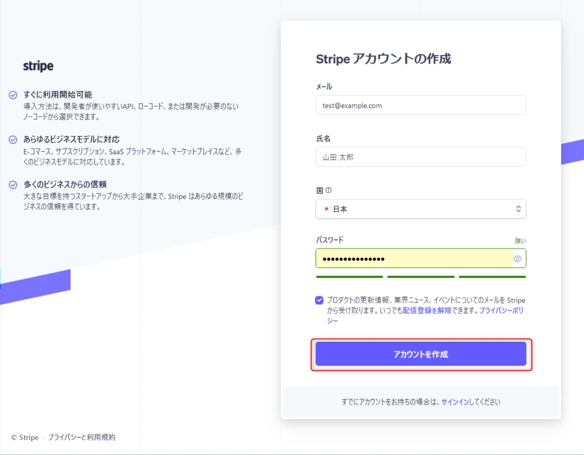
Task: Click the Stripe アカウントの作成 heading
Action: point(383,59)
